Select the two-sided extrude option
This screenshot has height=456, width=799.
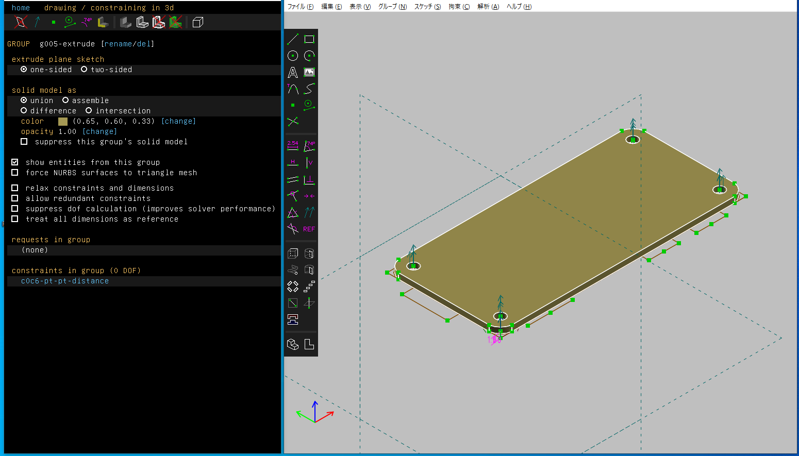(84, 70)
